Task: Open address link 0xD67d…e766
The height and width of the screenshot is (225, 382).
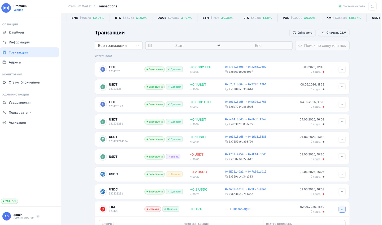Action: (x=257, y=102)
